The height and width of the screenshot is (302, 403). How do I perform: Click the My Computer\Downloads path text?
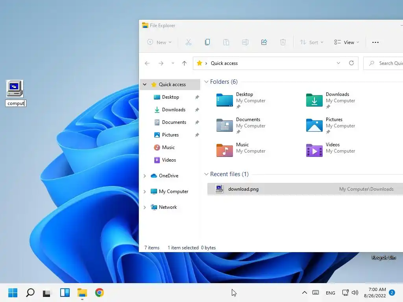coord(366,189)
